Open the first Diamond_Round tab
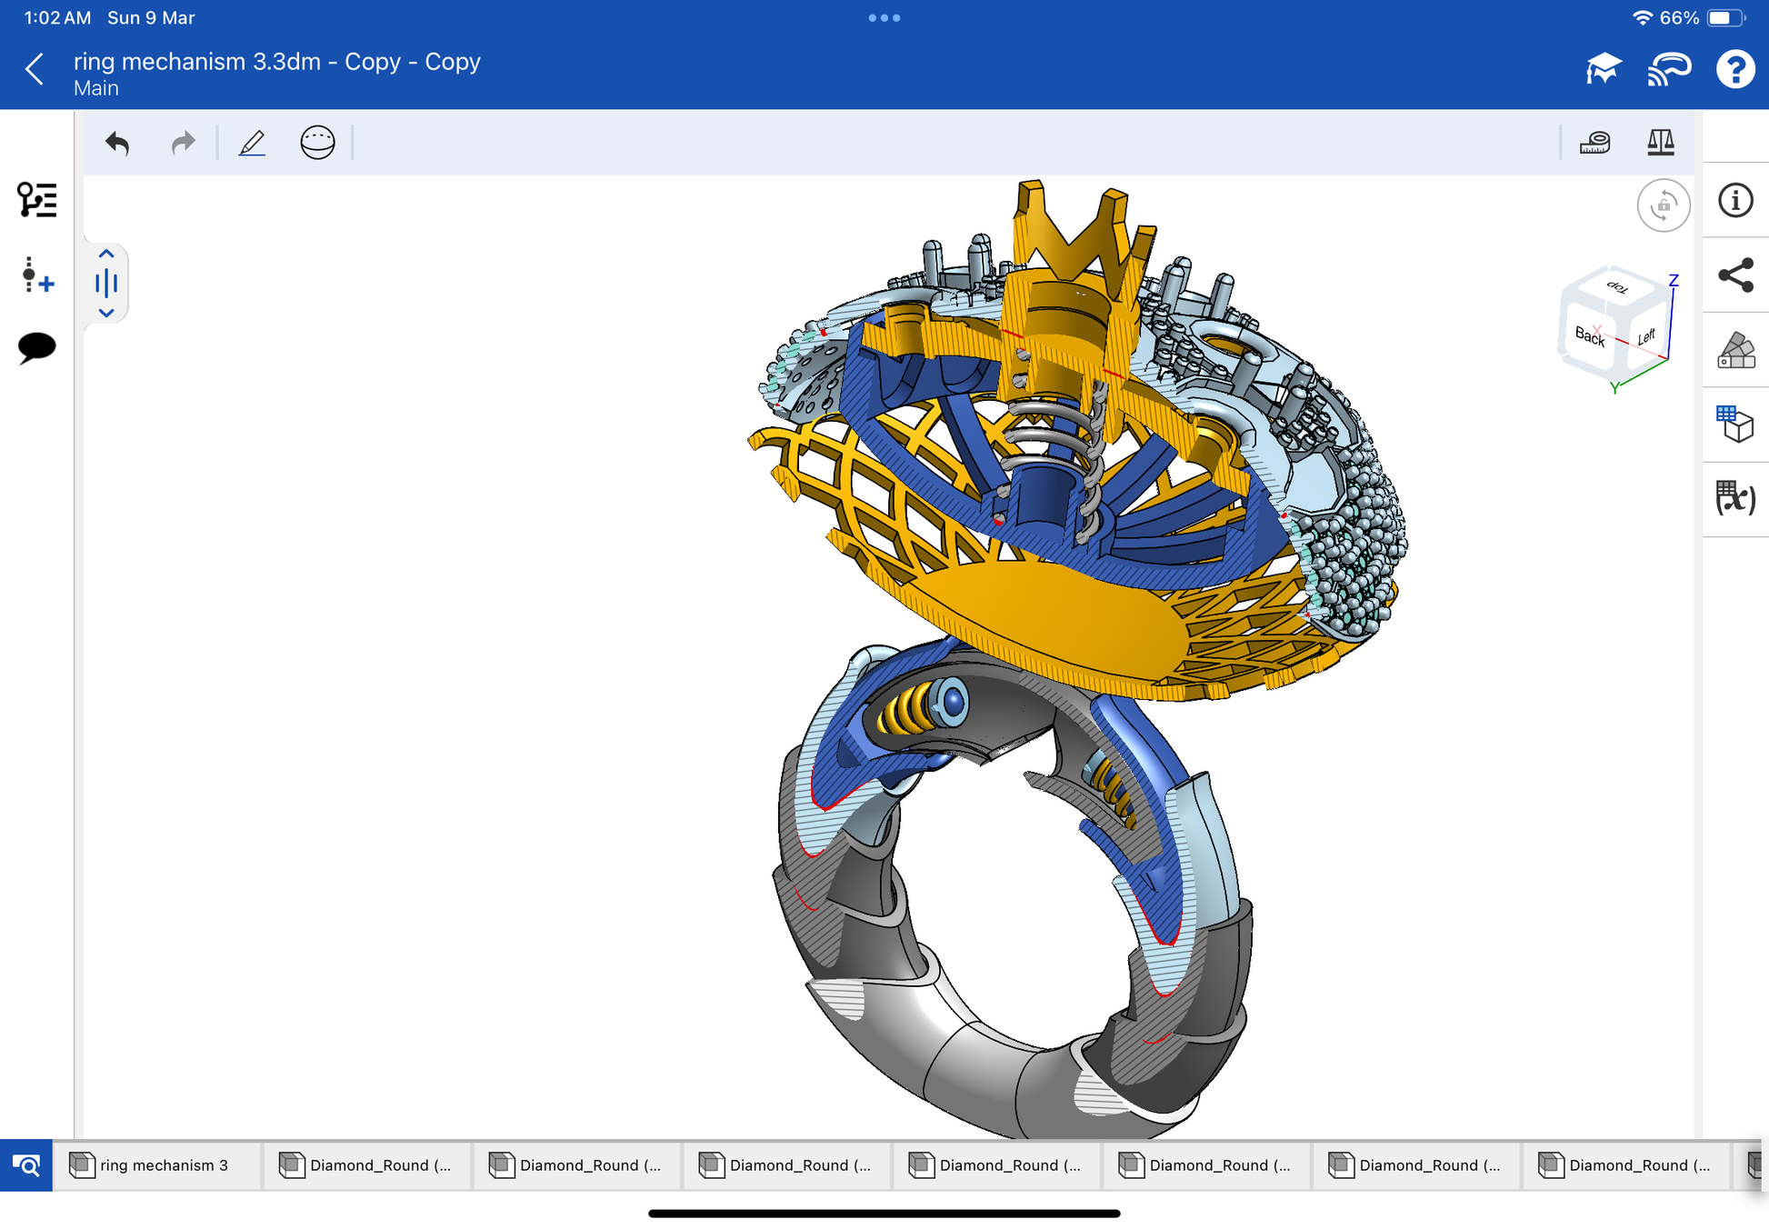 (367, 1165)
